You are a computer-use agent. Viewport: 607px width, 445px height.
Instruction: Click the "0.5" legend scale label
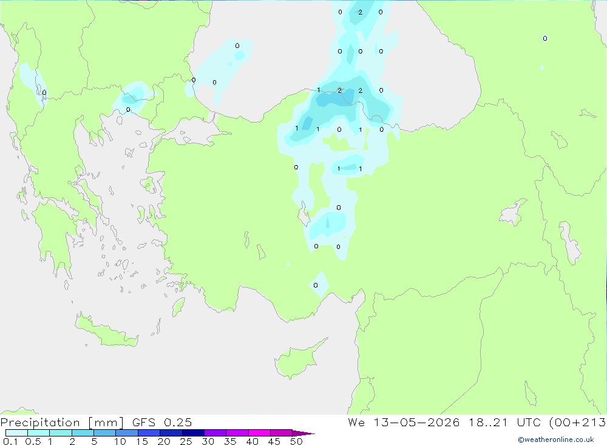click(33, 441)
